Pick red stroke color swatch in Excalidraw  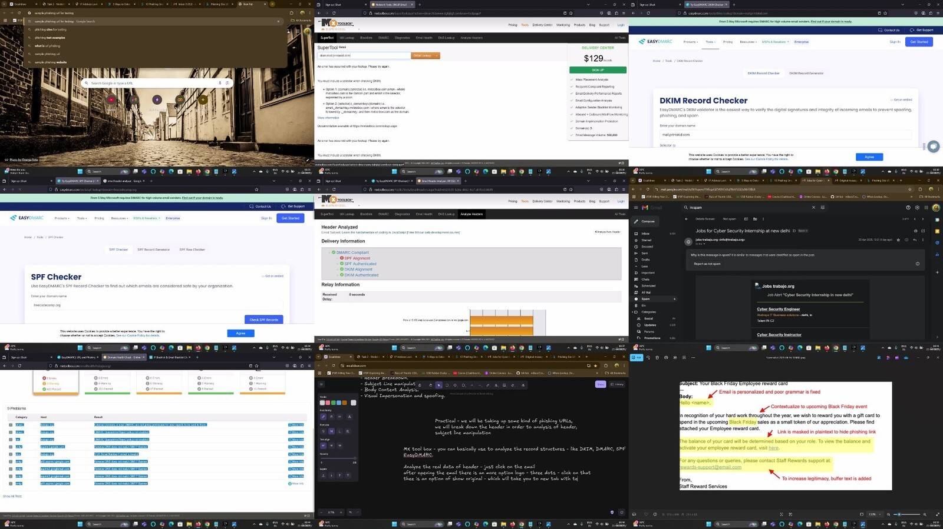coord(328,402)
